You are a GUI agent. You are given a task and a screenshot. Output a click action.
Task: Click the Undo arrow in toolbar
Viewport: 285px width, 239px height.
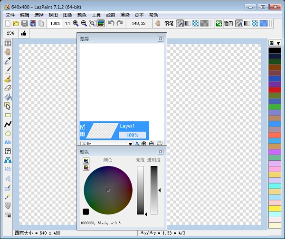click(x=111, y=23)
